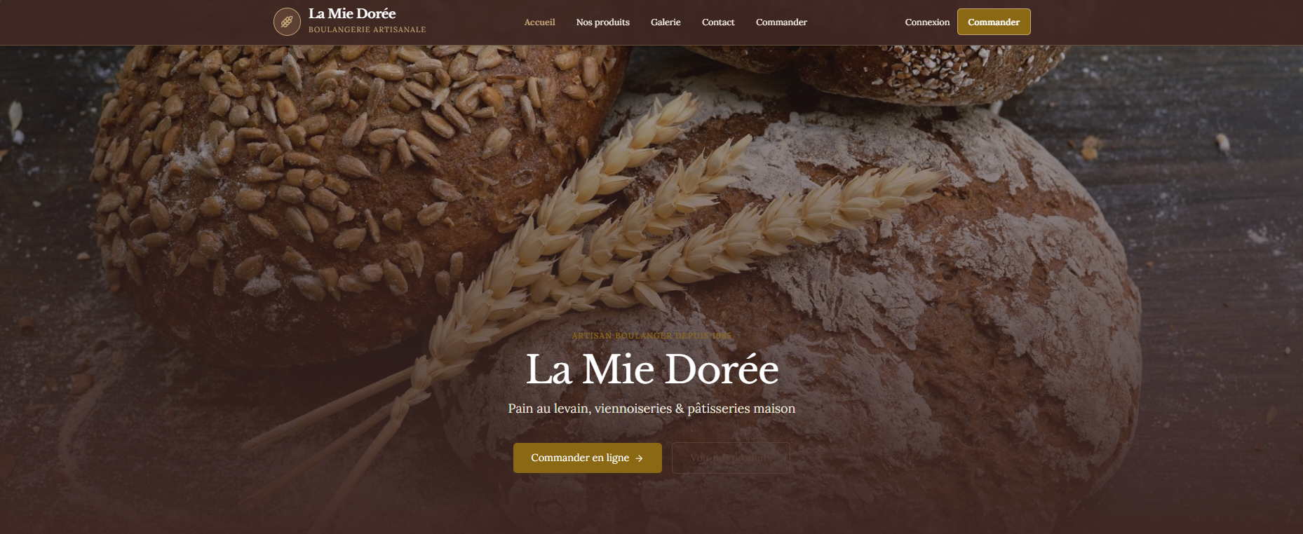Image resolution: width=1303 pixels, height=534 pixels.
Task: Click the Connexion login link
Action: point(926,22)
